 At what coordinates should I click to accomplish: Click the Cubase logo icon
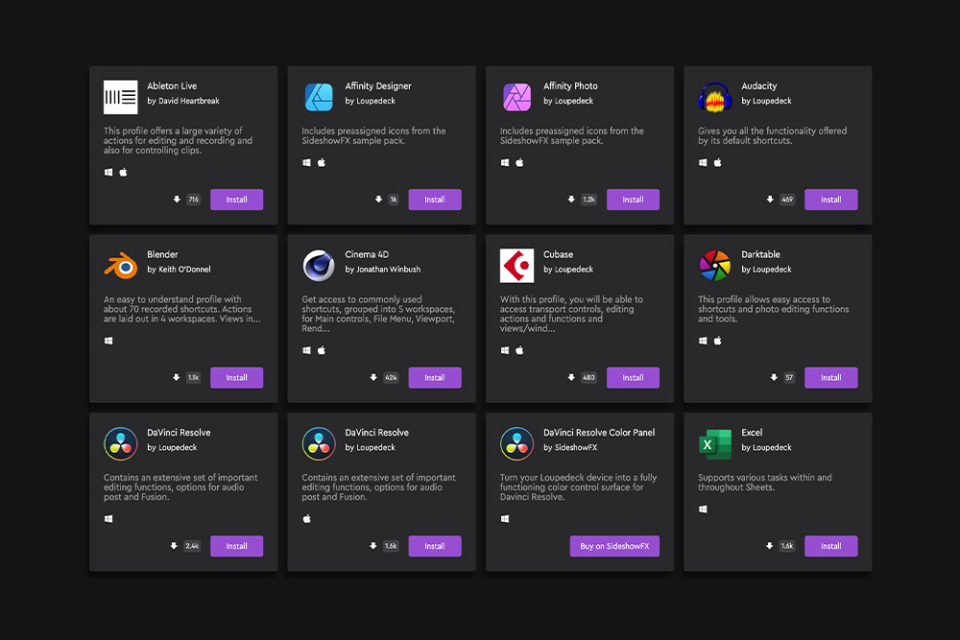click(x=516, y=266)
